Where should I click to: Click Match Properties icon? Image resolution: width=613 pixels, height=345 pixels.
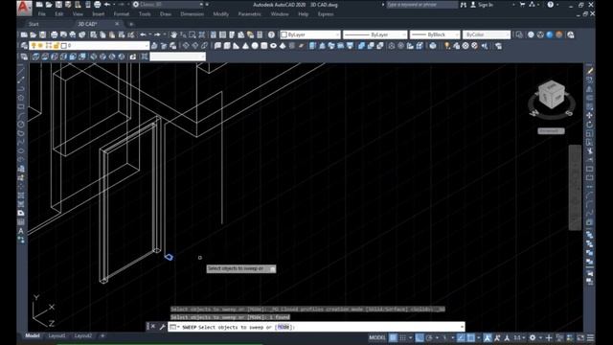point(131,34)
